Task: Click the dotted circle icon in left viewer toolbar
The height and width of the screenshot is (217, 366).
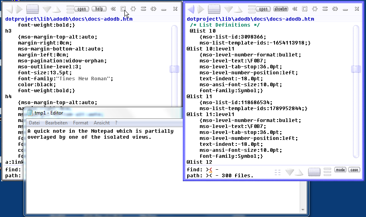Action: coord(133,9)
